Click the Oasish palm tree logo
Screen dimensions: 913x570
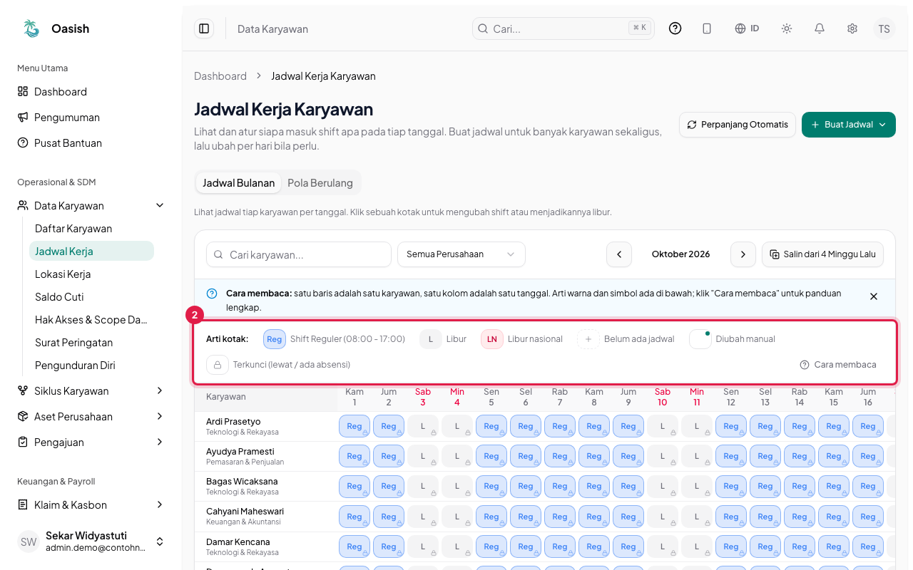click(31, 28)
